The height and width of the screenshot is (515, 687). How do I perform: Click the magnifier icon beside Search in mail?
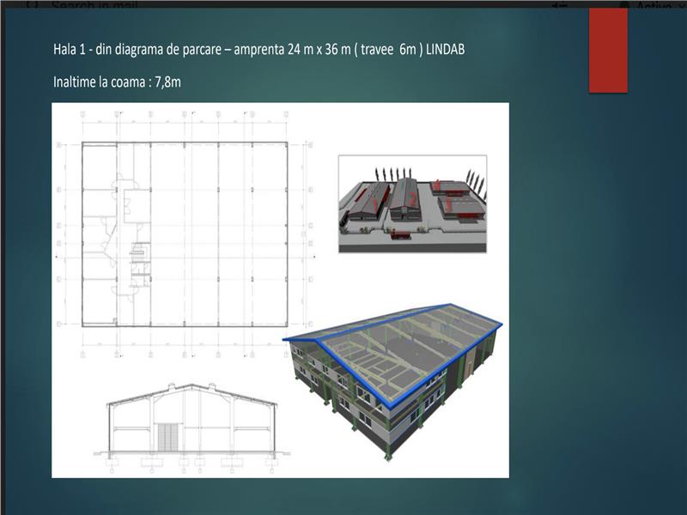[32, 4]
